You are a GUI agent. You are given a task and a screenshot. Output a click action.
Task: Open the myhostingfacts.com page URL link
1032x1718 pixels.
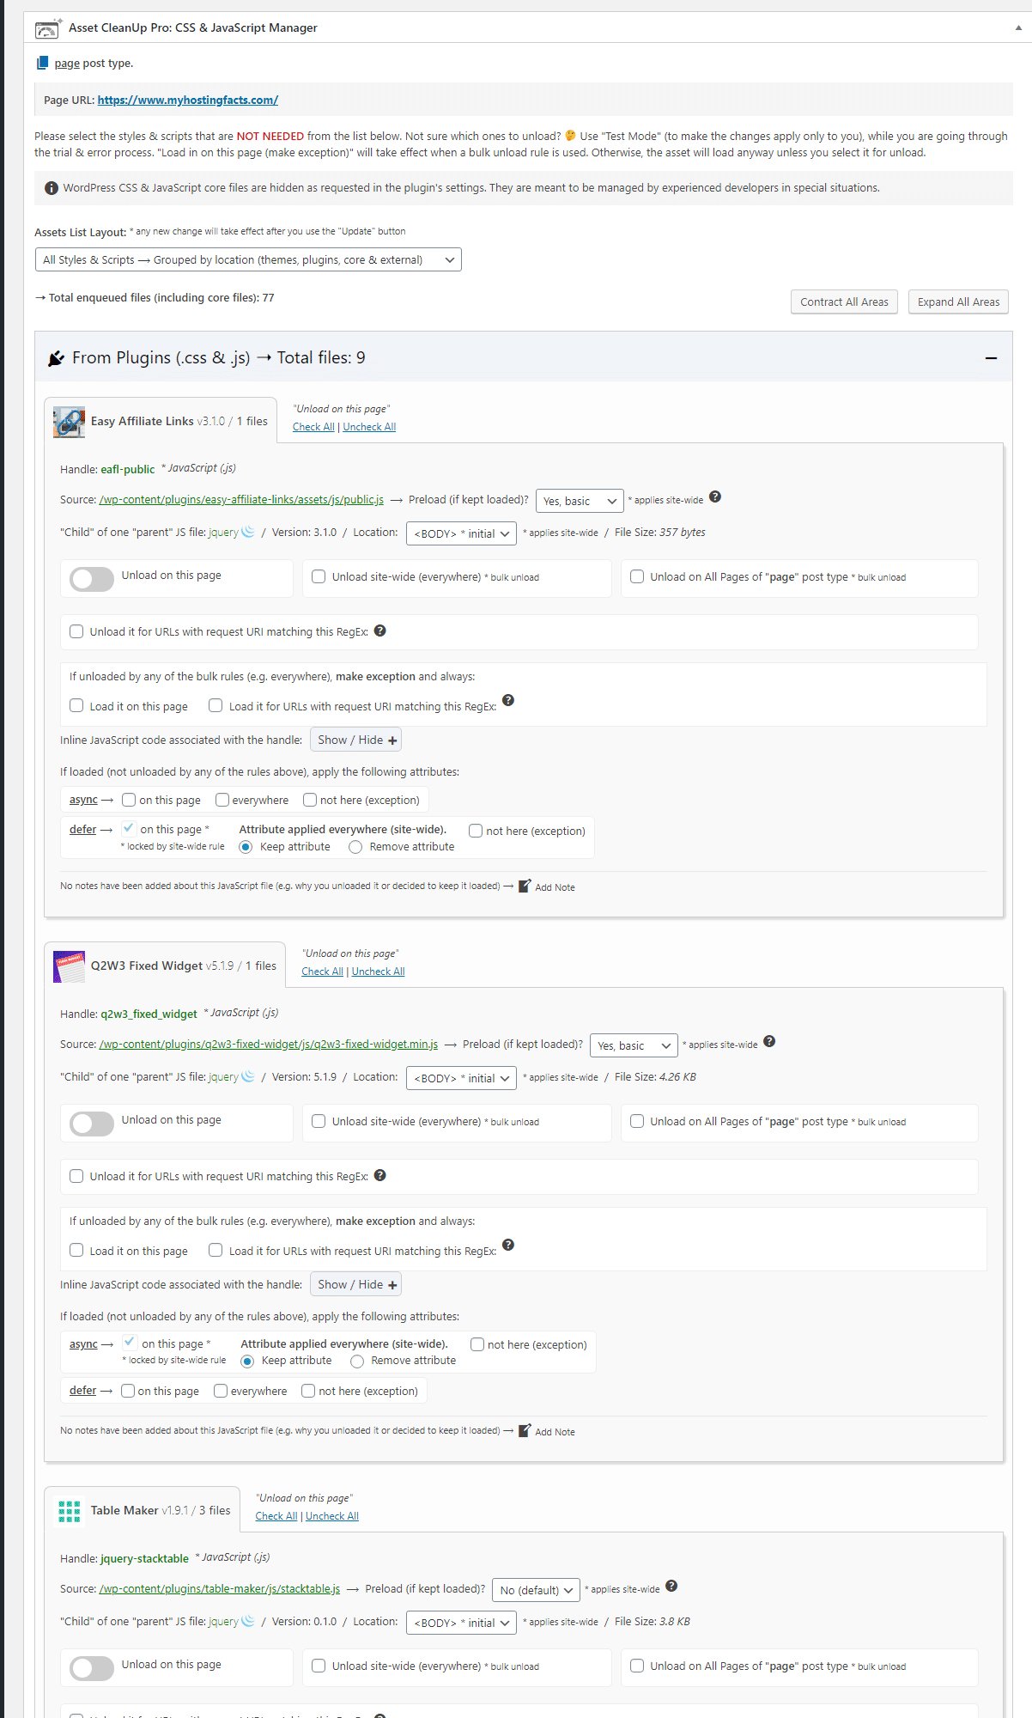coord(187,100)
